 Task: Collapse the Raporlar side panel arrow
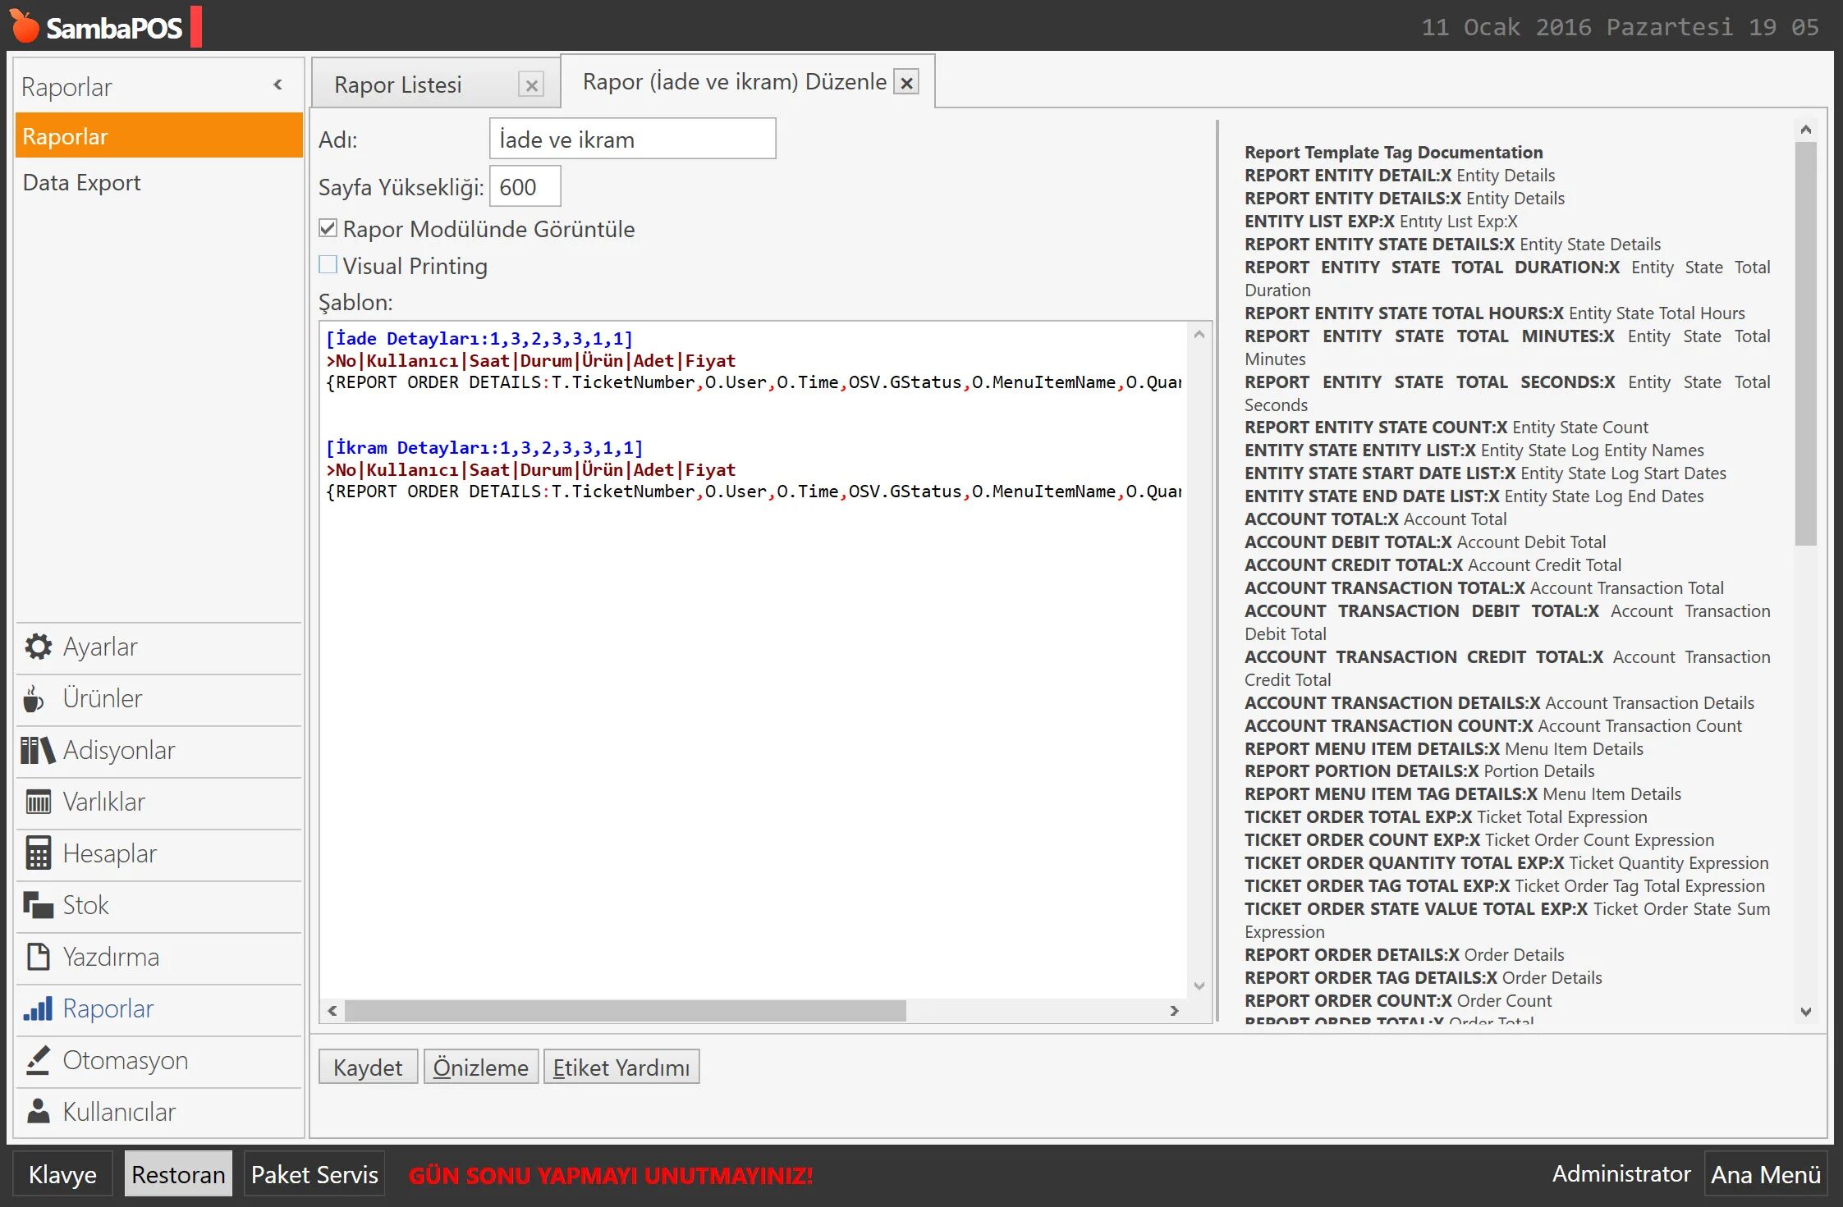pos(278,85)
